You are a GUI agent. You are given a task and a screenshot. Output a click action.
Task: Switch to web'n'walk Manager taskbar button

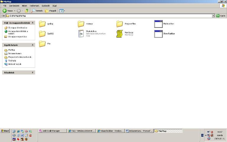tap(53, 131)
